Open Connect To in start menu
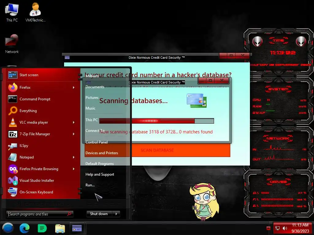This screenshot has height=235, width=314. [95, 131]
